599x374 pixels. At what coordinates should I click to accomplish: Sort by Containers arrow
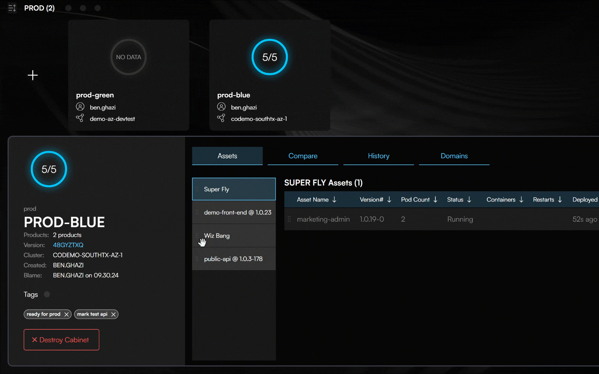pos(522,199)
